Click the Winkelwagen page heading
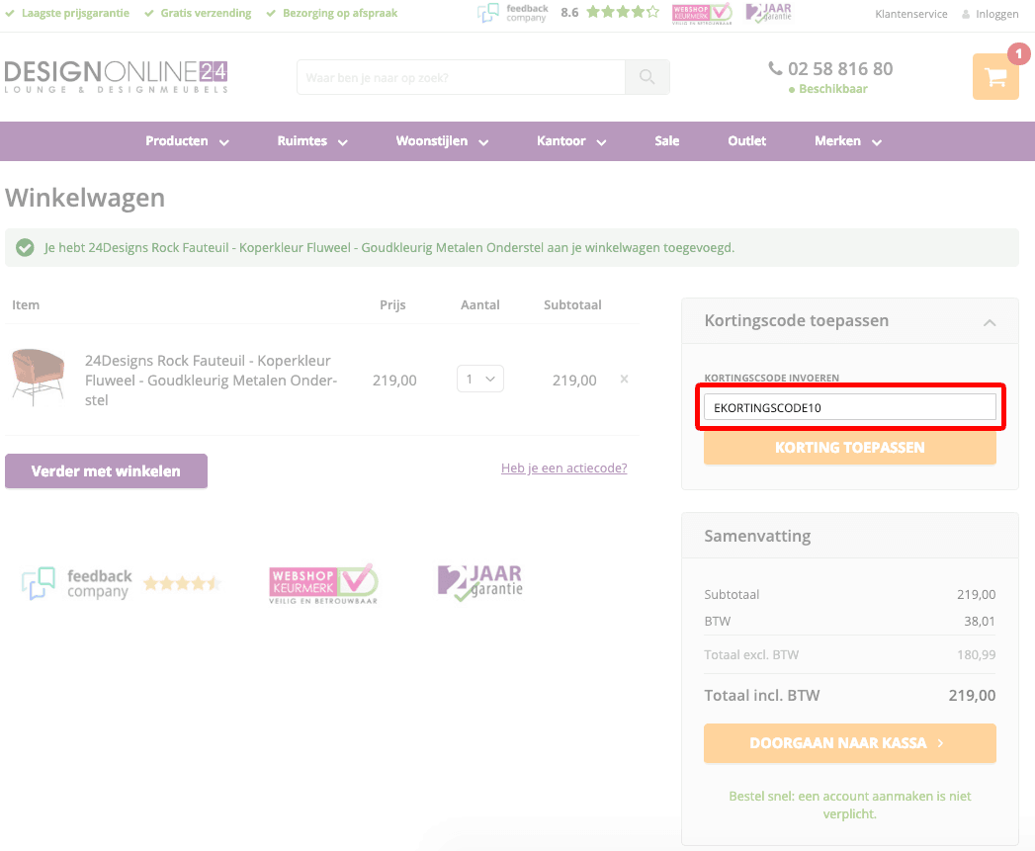Viewport: 1035px width, 851px height. tap(85, 198)
